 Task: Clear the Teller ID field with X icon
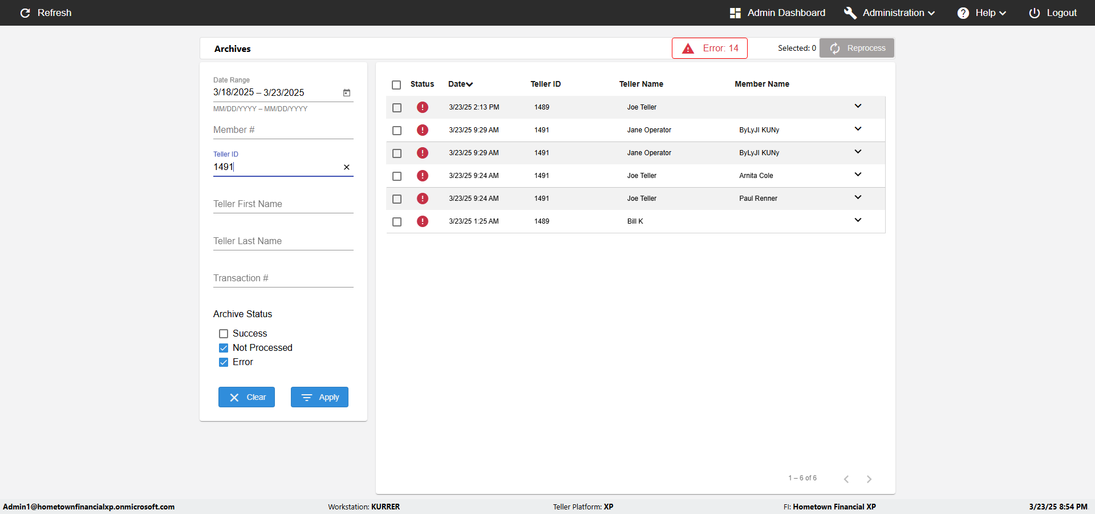[346, 167]
